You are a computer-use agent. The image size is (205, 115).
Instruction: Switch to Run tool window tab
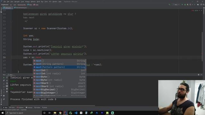(x=5, y=108)
